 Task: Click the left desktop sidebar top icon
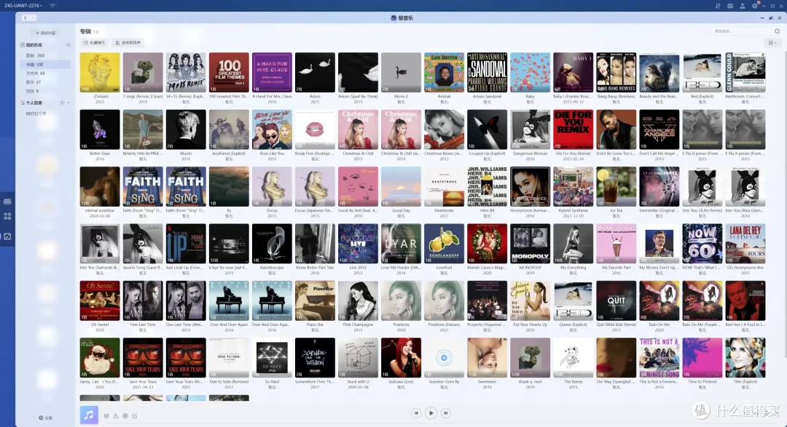(7, 201)
